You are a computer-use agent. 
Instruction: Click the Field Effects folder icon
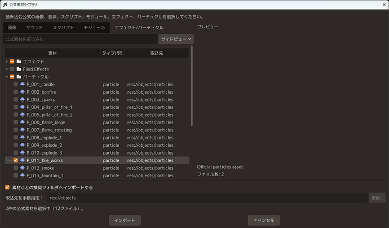click(19, 69)
